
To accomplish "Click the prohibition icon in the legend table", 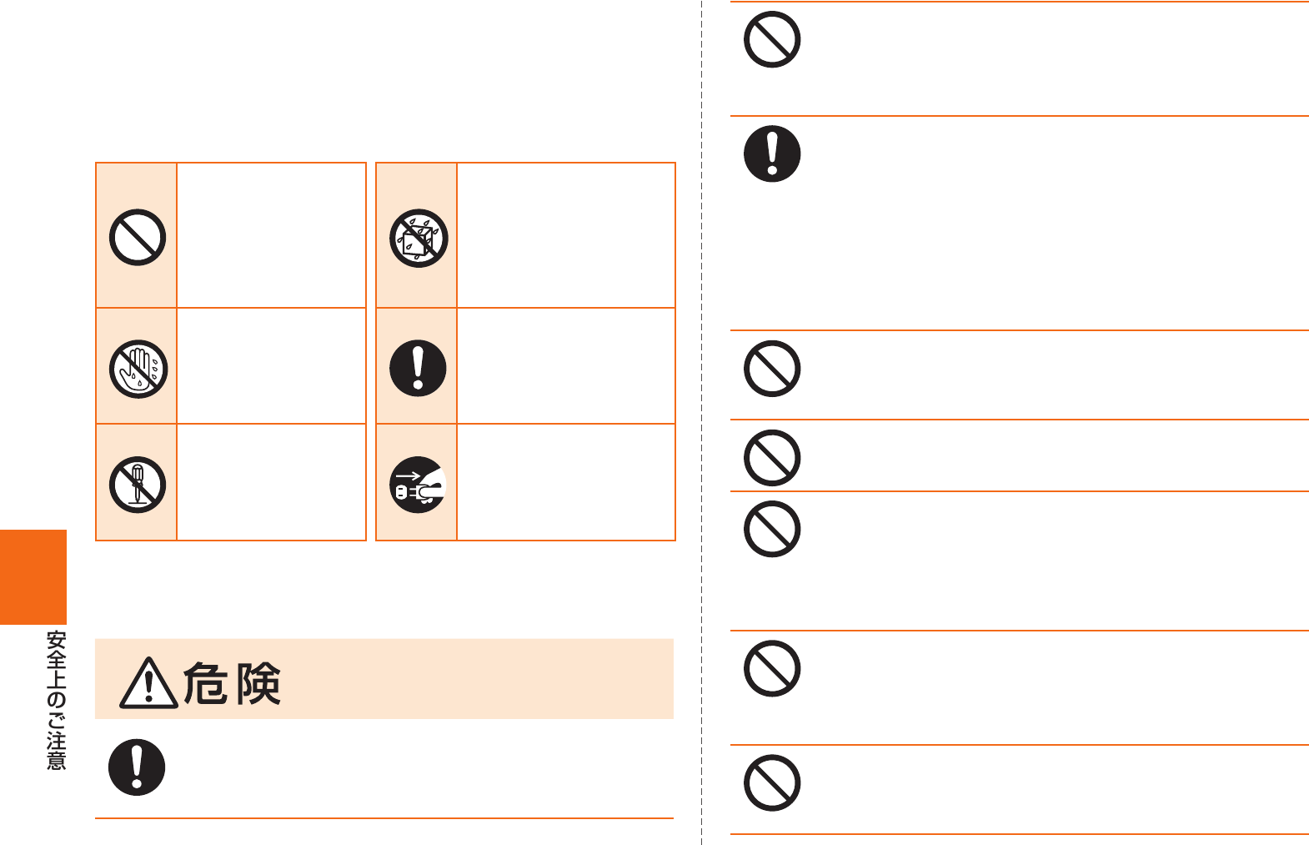I will [138, 237].
